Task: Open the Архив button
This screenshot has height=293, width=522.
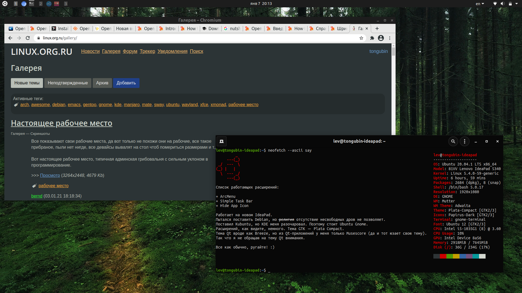Action: tap(102, 83)
